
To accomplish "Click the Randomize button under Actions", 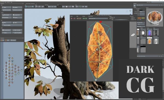I will (x=7, y=18).
